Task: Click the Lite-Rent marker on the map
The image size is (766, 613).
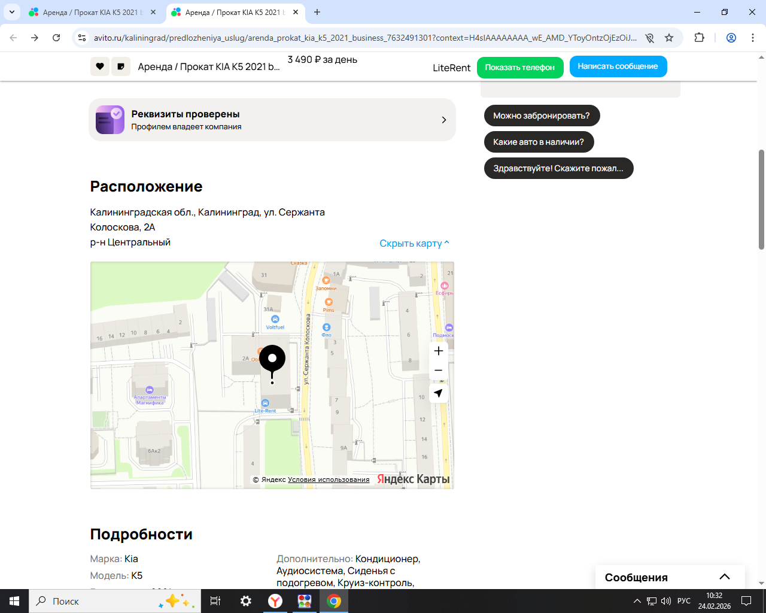Action: click(266, 403)
